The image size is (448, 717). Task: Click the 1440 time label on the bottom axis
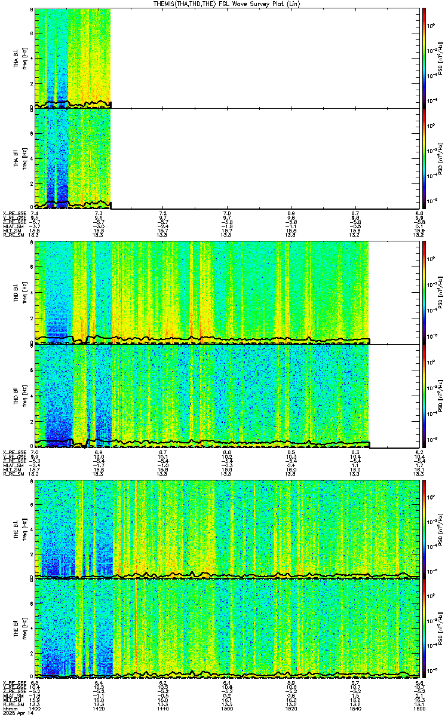tap(163, 708)
